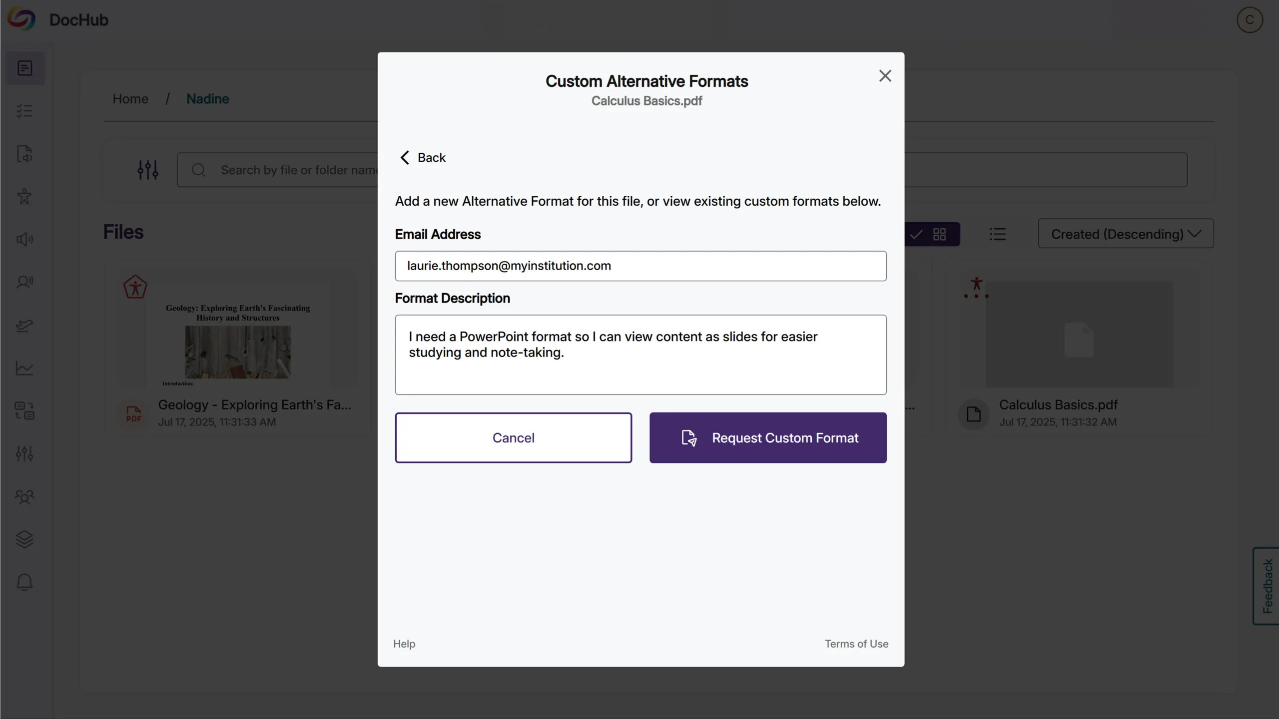Click into the Email Address field
Image resolution: width=1279 pixels, height=719 pixels.
(640, 266)
